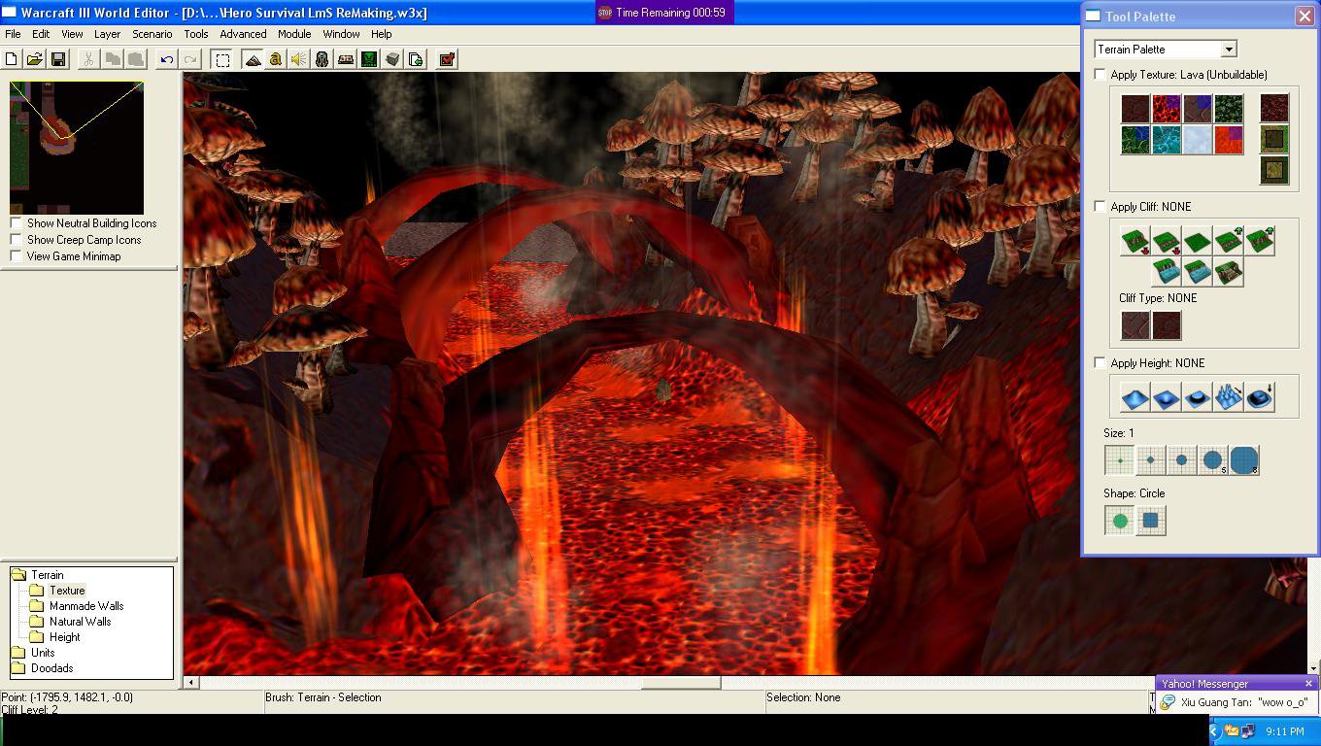Open the Object Editor icon
The width and height of the screenshot is (1321, 746).
tap(322, 59)
